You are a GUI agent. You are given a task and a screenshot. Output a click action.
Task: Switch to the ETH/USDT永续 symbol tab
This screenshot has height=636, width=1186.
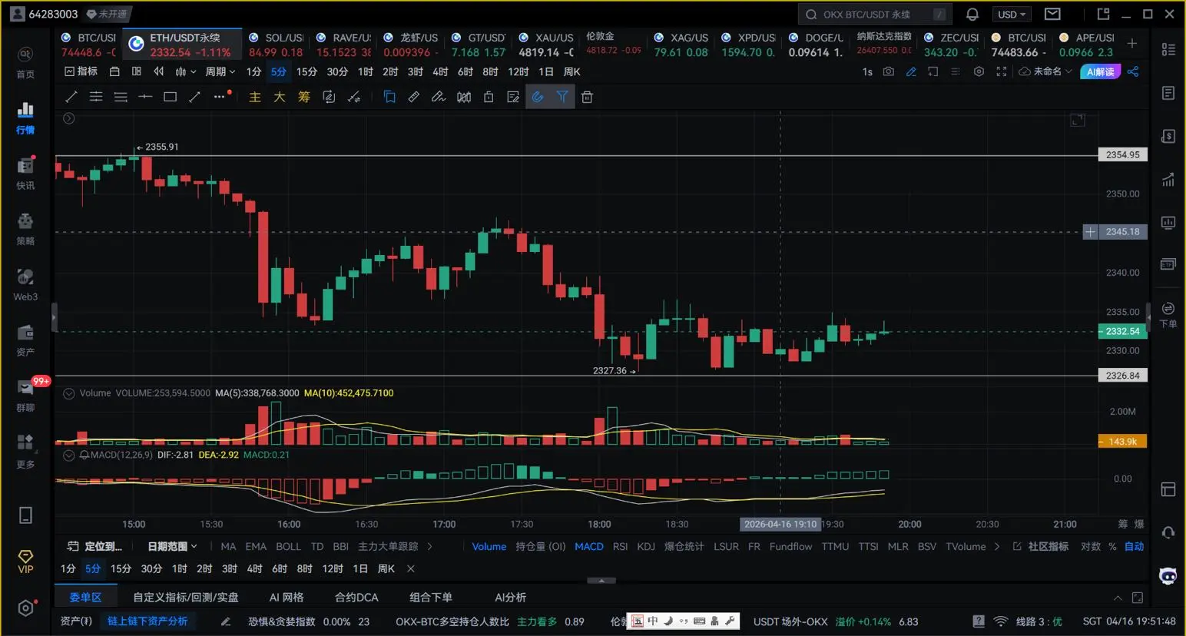181,45
